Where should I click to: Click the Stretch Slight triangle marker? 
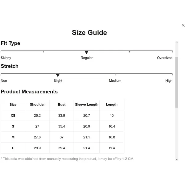pos(58,75)
